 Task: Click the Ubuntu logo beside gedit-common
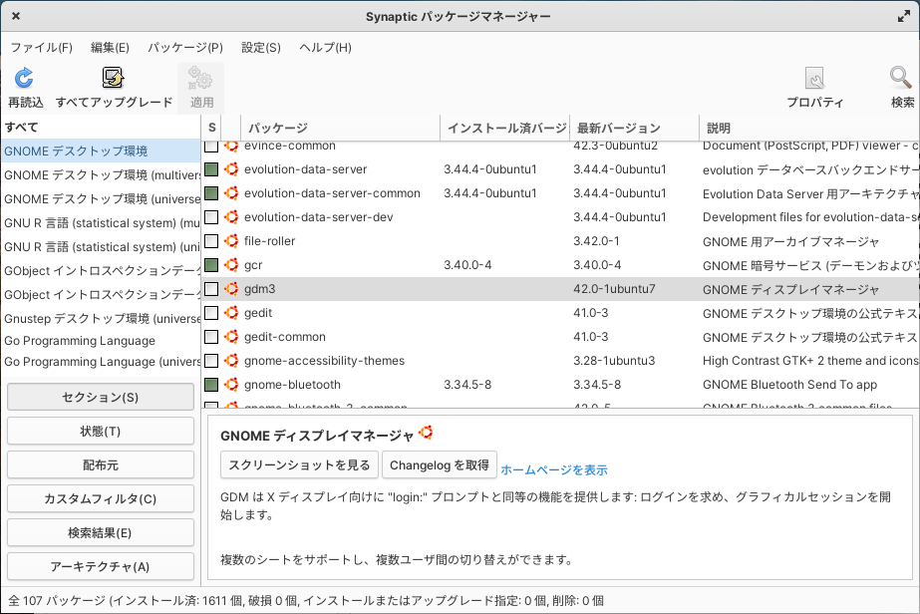coord(231,336)
